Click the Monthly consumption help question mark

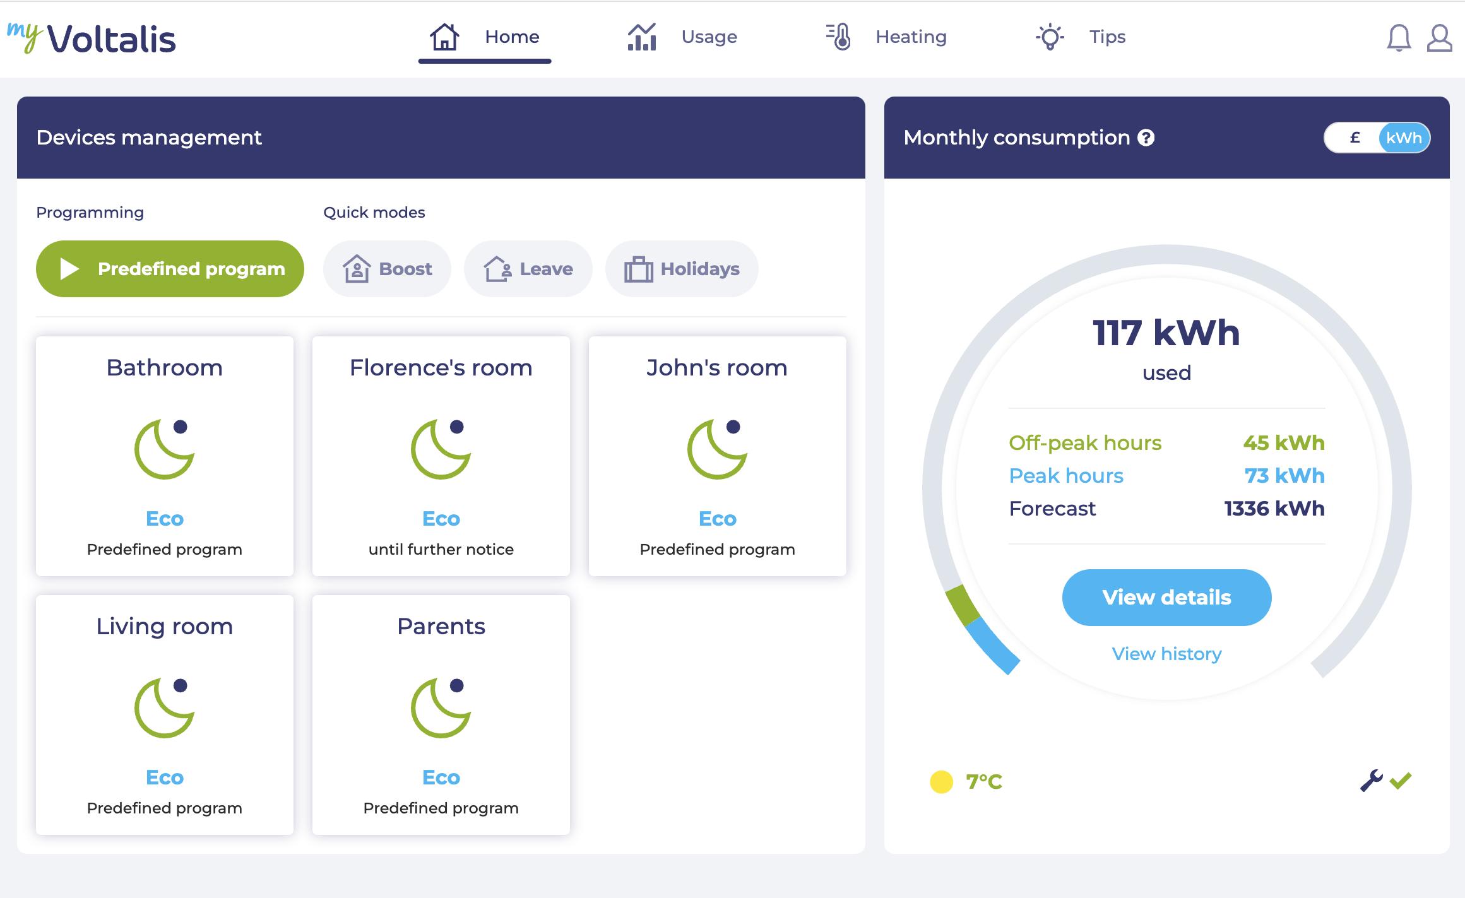coord(1146,138)
